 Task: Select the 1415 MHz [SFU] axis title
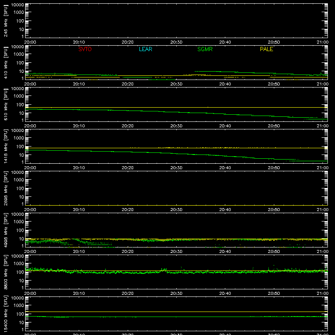coord(5,146)
